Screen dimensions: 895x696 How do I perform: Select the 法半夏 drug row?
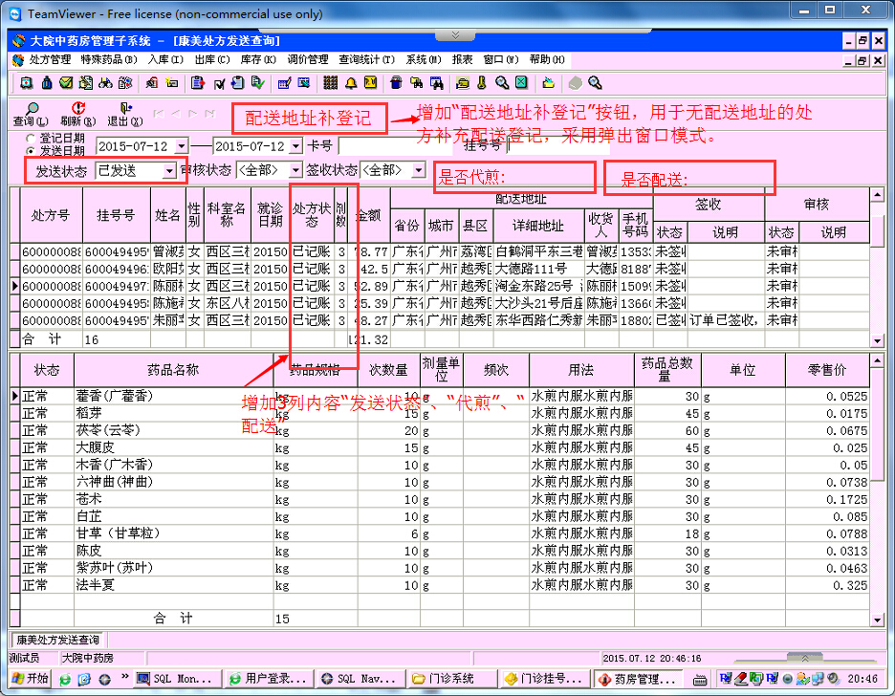pos(440,585)
